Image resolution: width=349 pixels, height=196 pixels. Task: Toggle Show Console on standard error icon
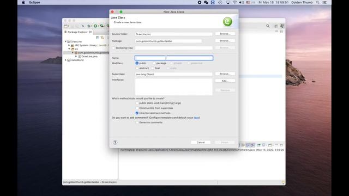point(252,145)
